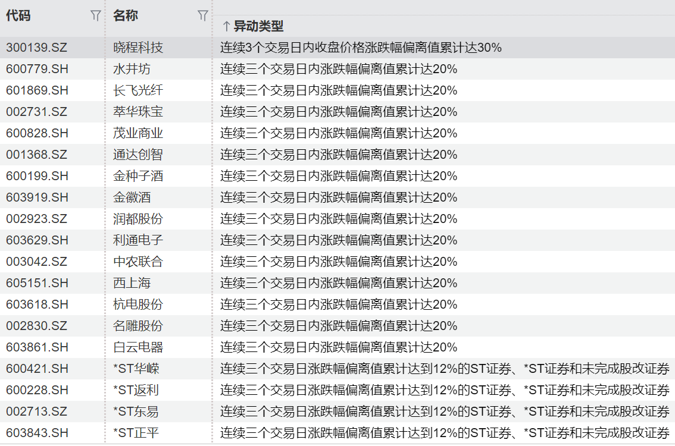675x446 pixels.
Task: Select stock name 通达创智
Action: [138, 155]
